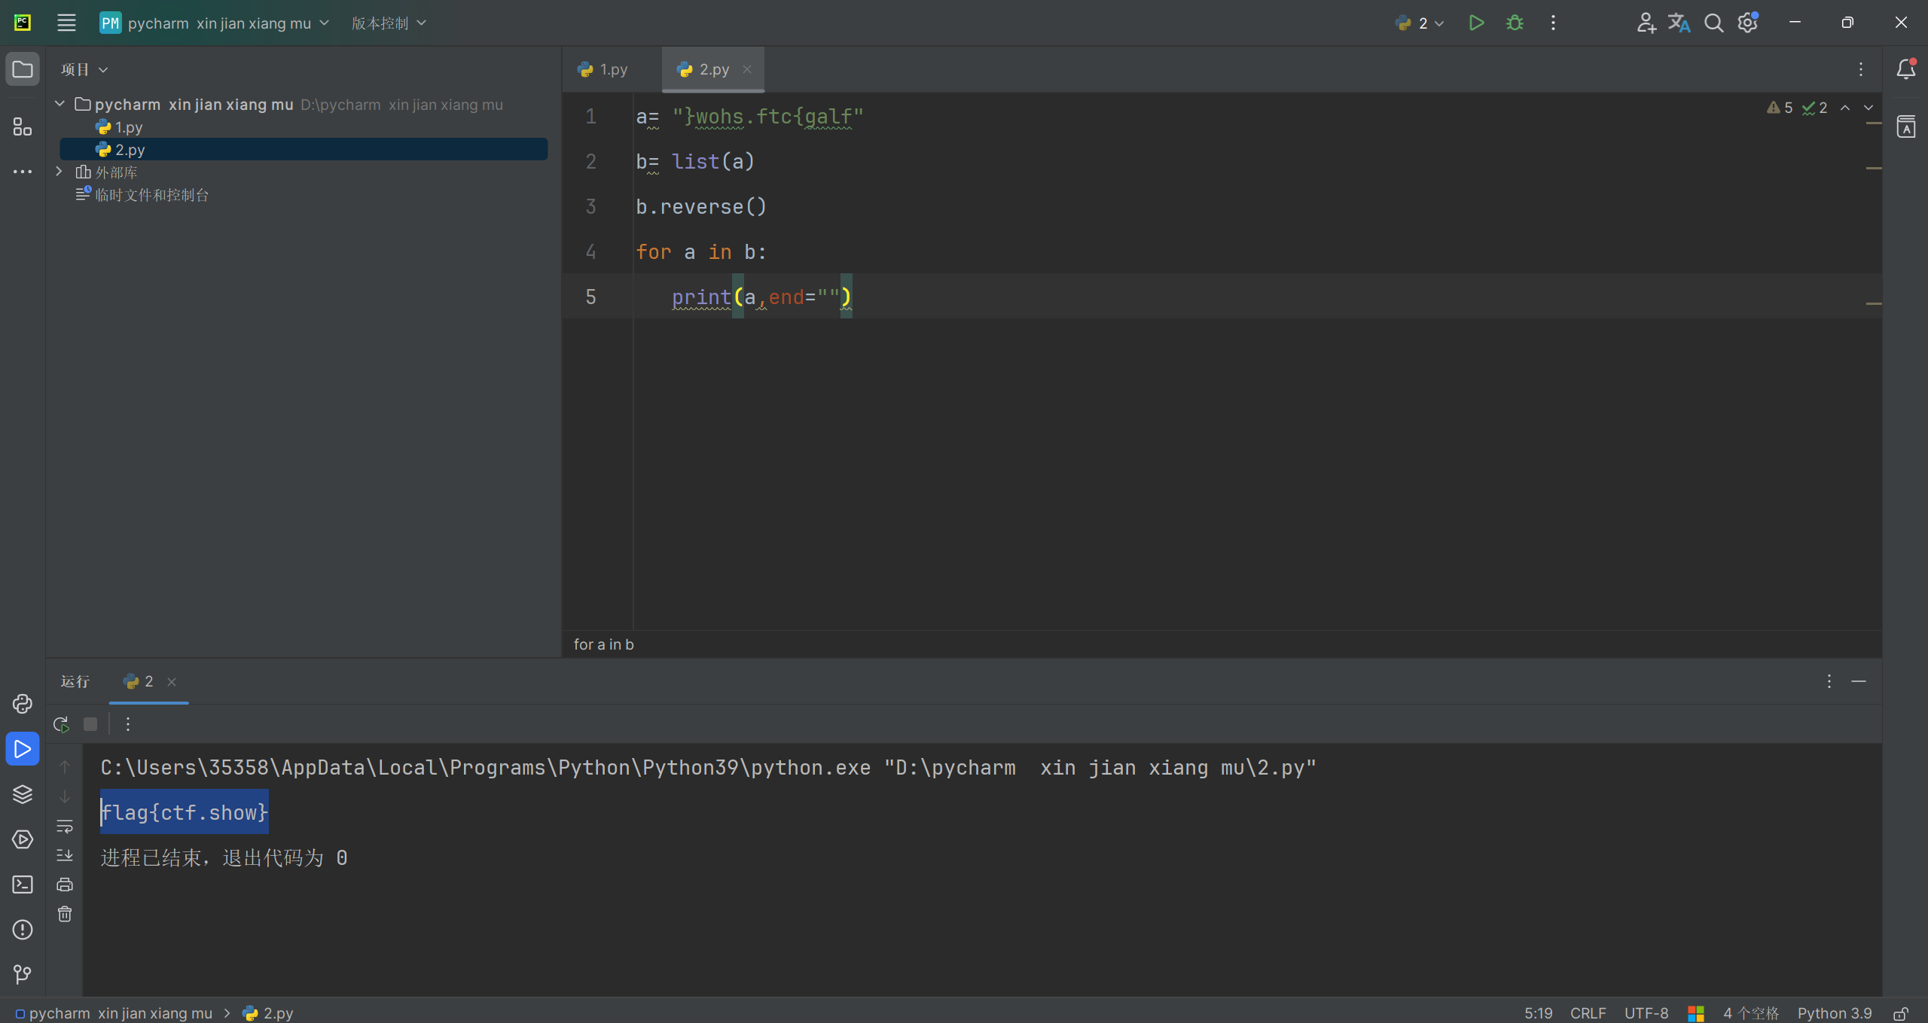Open Python Packages layers icon

tap(23, 794)
